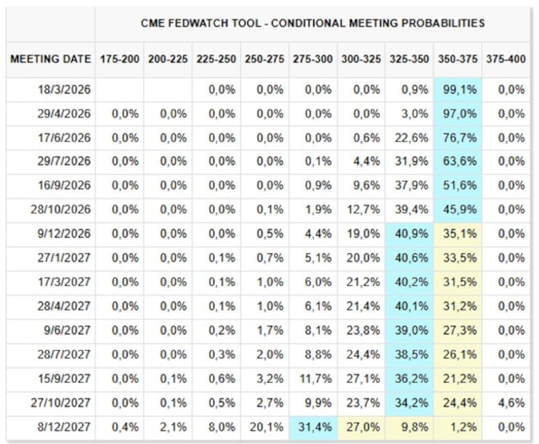
Task: Select the yellow 35,1% cell
Action: tap(457, 234)
